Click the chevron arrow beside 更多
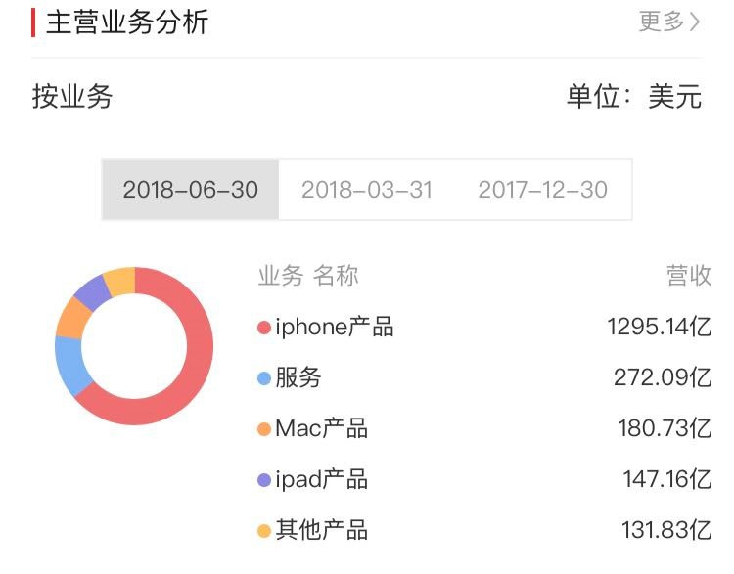The height and width of the screenshot is (574, 734). 695,22
